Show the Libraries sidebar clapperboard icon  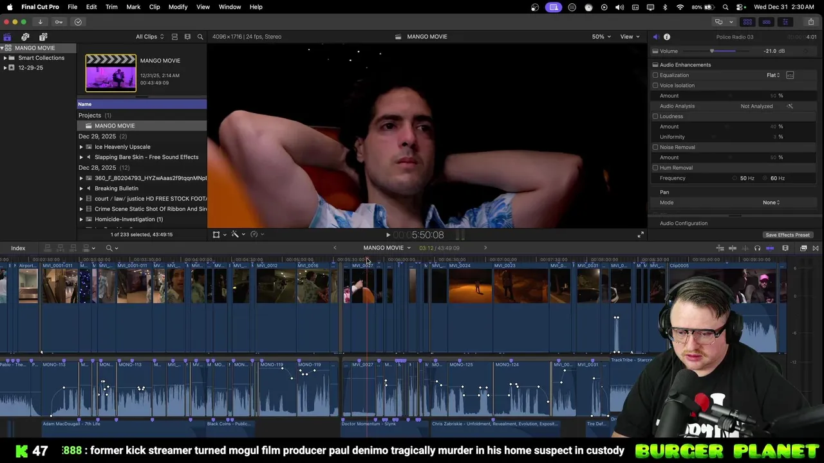click(7, 37)
